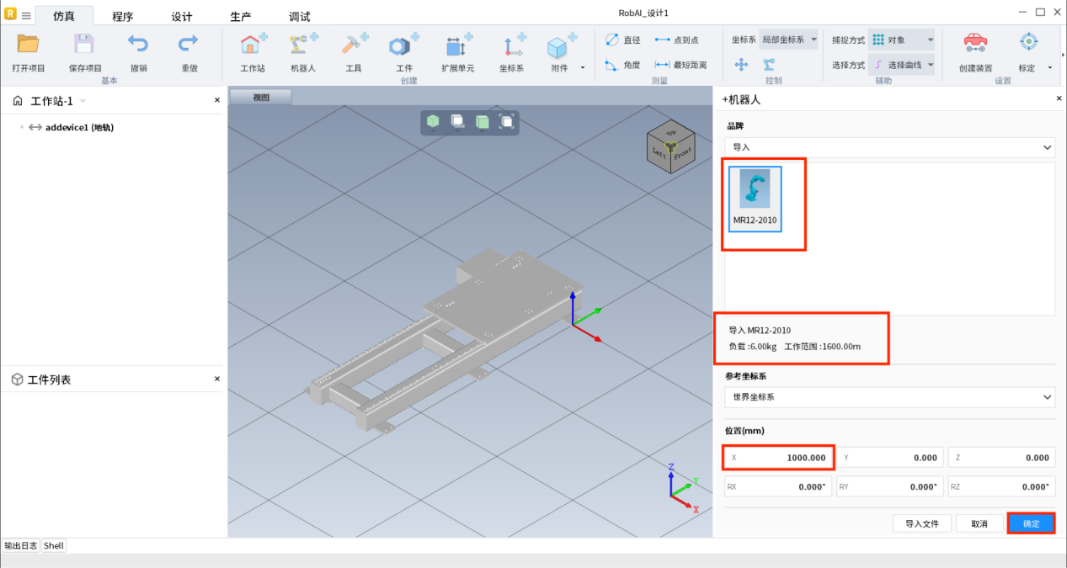Open the Brand (品牌) dropdown showing 导入
This screenshot has width=1067, height=568.
(889, 147)
